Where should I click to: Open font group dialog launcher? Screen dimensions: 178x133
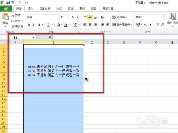(x=79, y=32)
